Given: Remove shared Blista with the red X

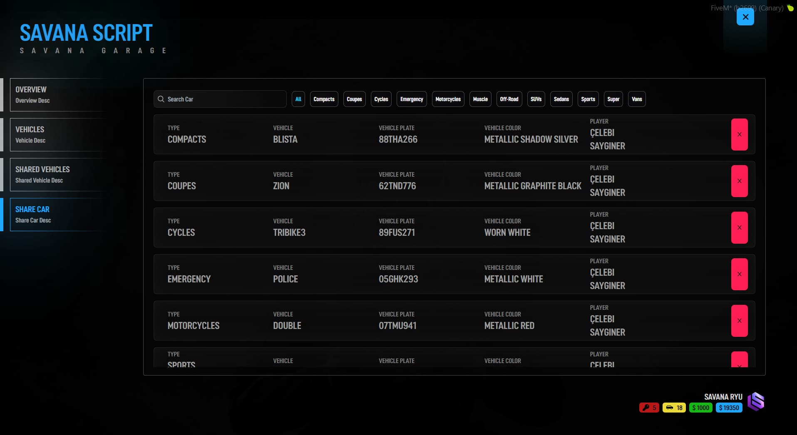Looking at the screenshot, I should 739,134.
